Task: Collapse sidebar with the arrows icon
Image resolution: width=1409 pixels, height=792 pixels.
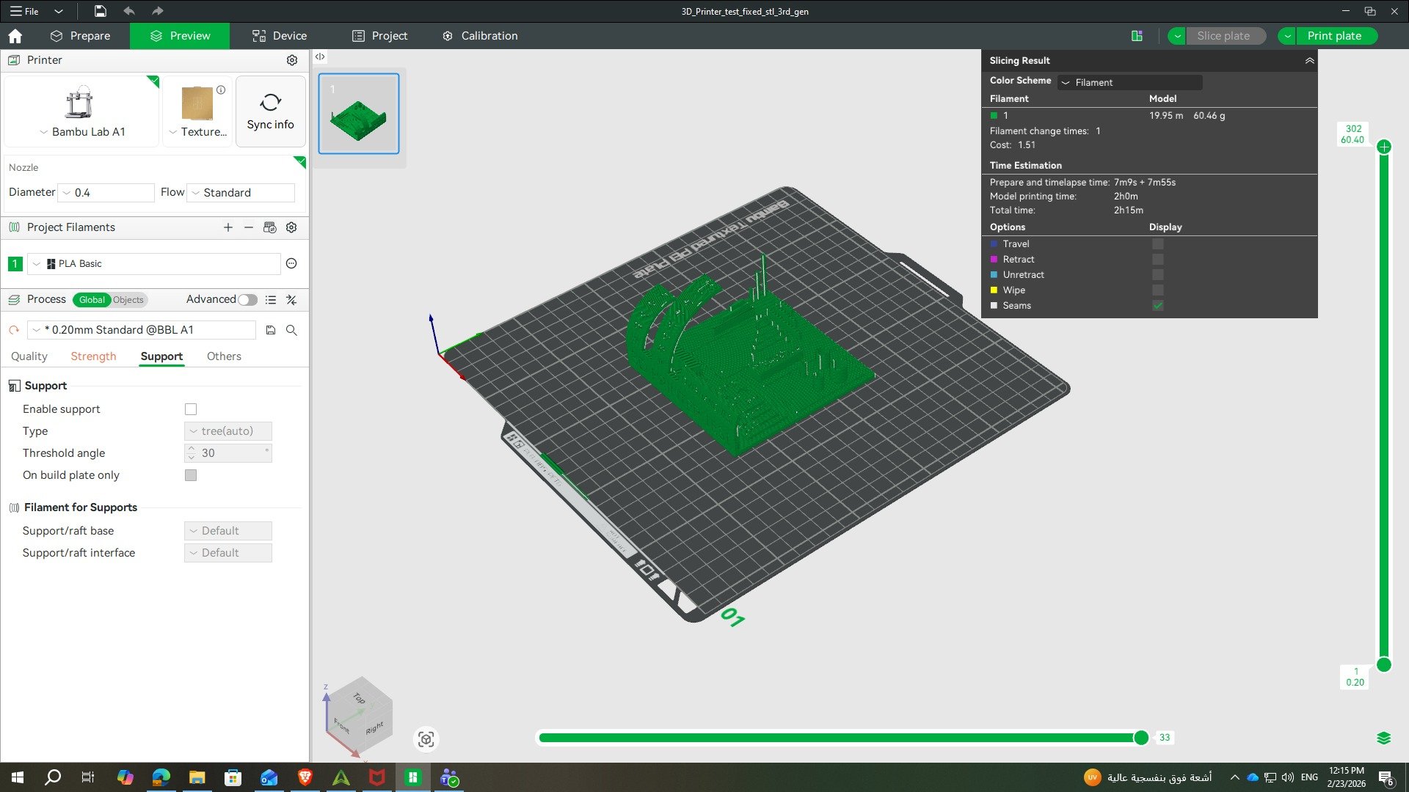Action: (x=320, y=56)
